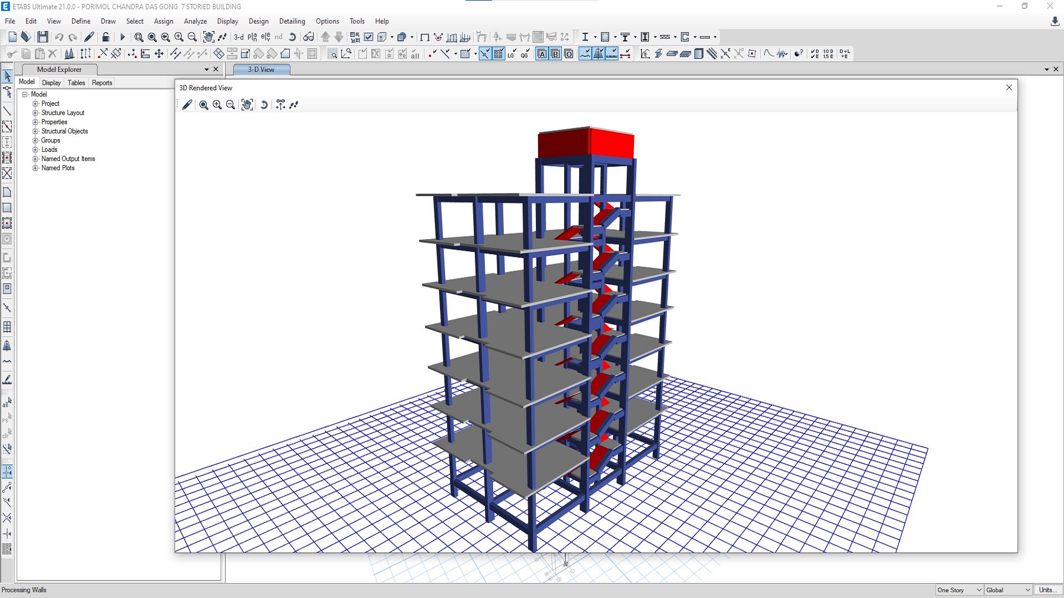Toggle the 'A' snap option button
The width and height of the screenshot is (1064, 598).
tap(542, 54)
